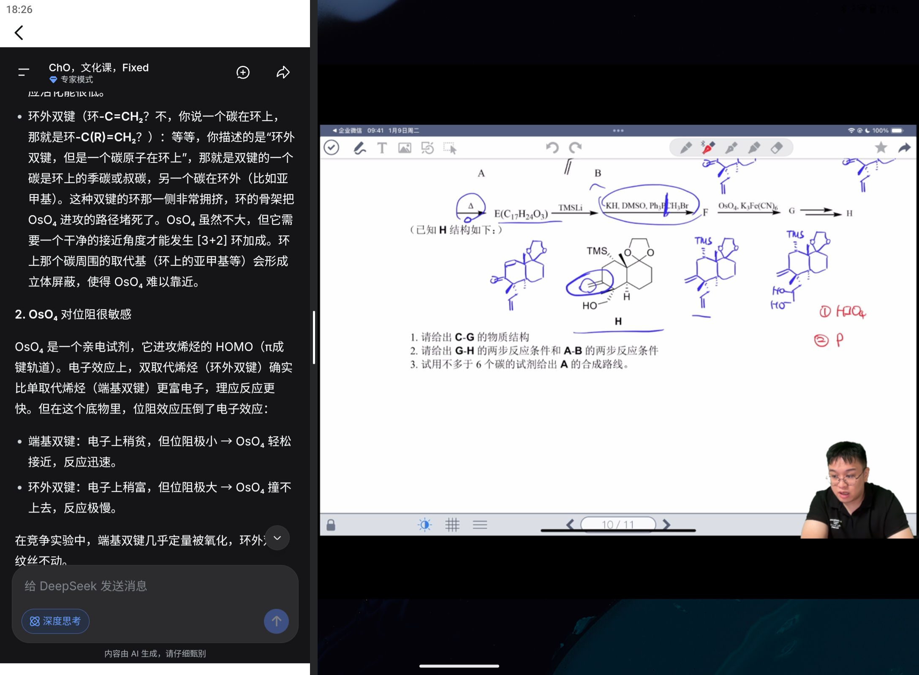Share the DeepSeek conversation
Image resolution: width=919 pixels, height=675 pixels.
pos(283,73)
